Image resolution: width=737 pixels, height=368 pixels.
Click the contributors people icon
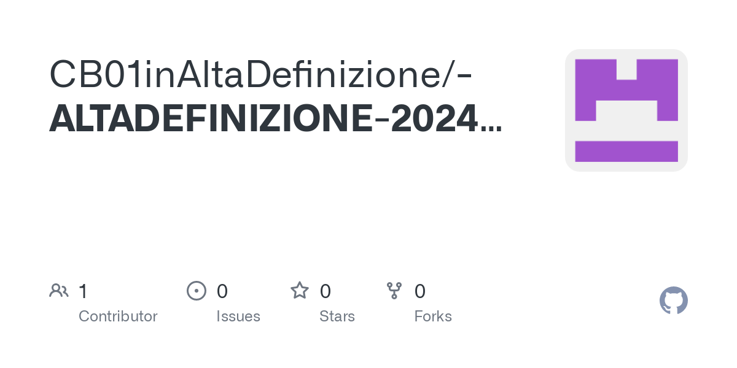(x=59, y=291)
